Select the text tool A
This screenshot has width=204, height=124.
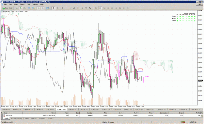pos(82,8)
